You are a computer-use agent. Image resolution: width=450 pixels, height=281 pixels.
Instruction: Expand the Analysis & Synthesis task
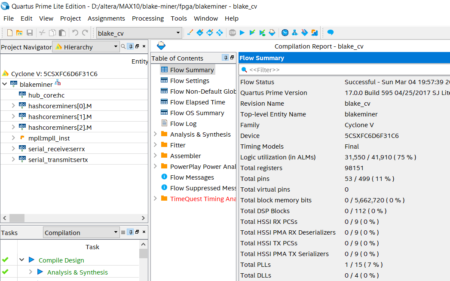[x=31, y=272]
